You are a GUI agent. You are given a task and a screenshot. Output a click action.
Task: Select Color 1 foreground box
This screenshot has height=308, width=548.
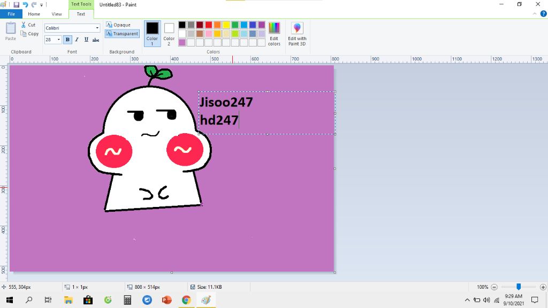pyautogui.click(x=152, y=34)
